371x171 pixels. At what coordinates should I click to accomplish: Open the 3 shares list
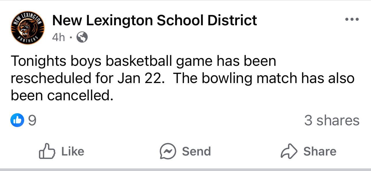click(x=332, y=120)
